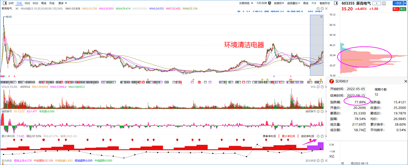This screenshot has height=165, width=408.
Task: Open 捕捞季节 panel settings icon
Action: click(318, 111)
